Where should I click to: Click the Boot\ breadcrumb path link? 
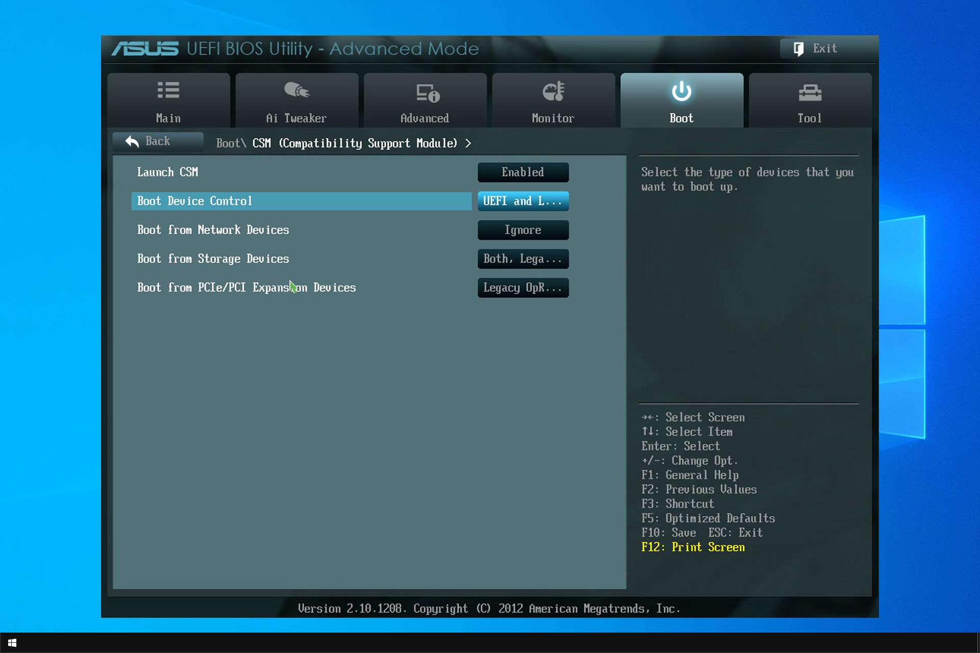pyautogui.click(x=231, y=143)
